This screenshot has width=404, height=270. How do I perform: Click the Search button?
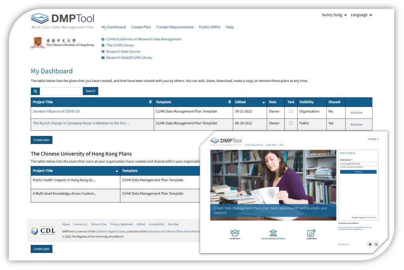pos(90,91)
